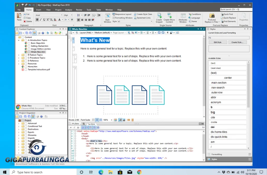Open the Formatting accordion section
The width and height of the screenshot is (267, 175).
click(x=229, y=154)
